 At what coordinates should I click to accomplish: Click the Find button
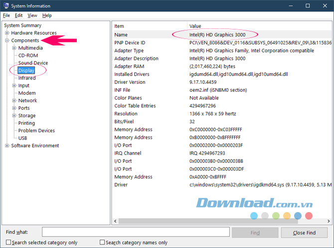(255, 233)
